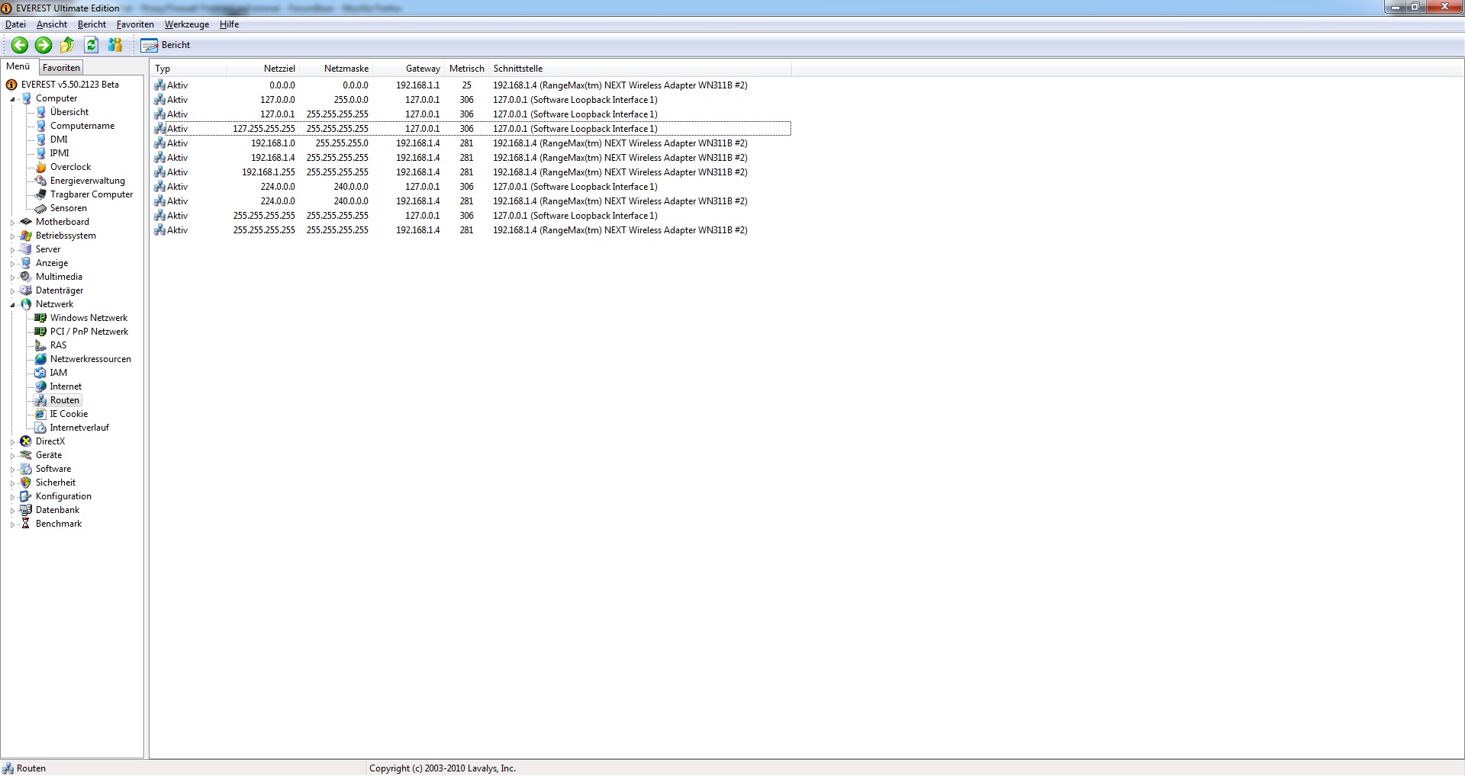Select the IAM tree item
The height and width of the screenshot is (776, 1465).
(59, 373)
